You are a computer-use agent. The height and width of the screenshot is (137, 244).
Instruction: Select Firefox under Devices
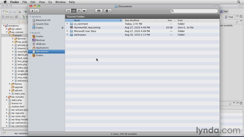click(x=40, y=28)
